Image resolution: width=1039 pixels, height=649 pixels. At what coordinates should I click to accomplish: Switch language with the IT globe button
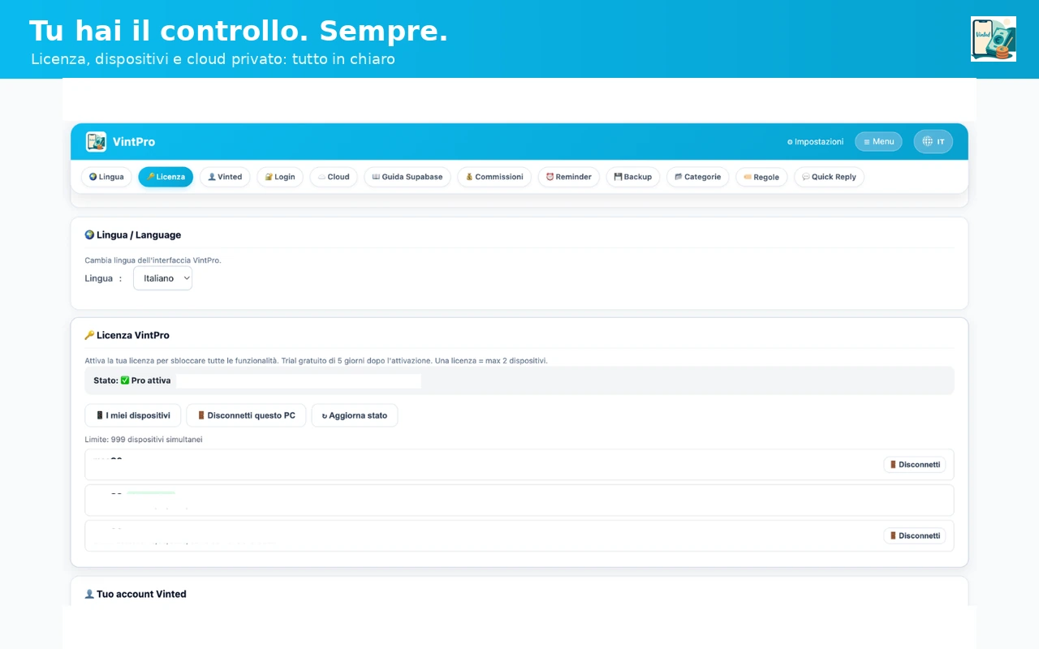(933, 142)
